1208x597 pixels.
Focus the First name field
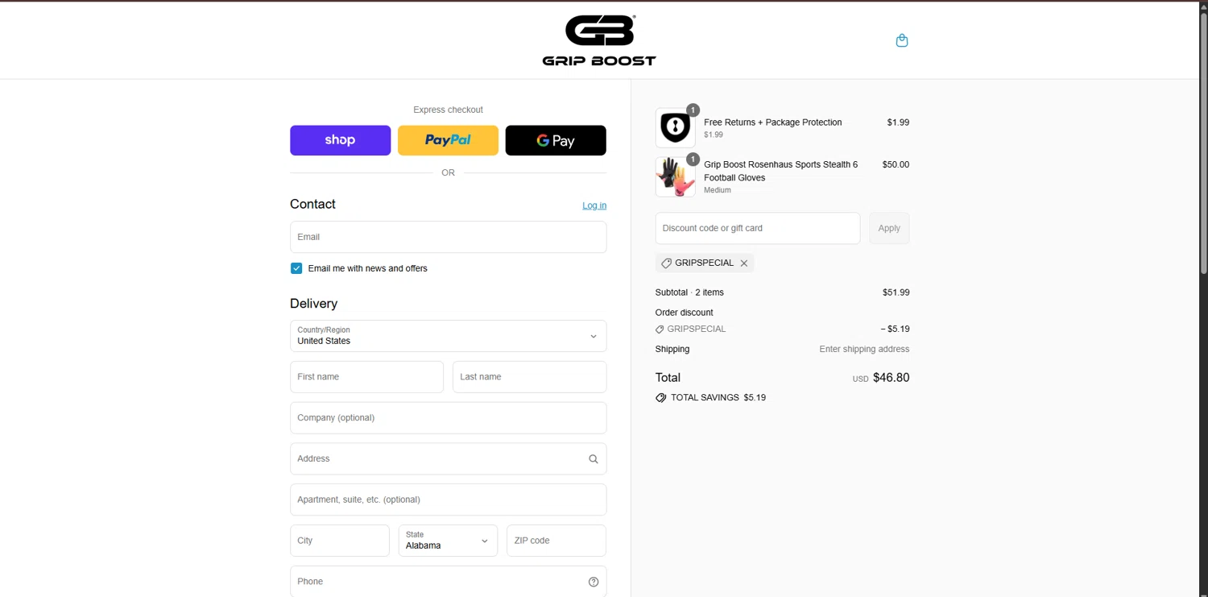366,377
